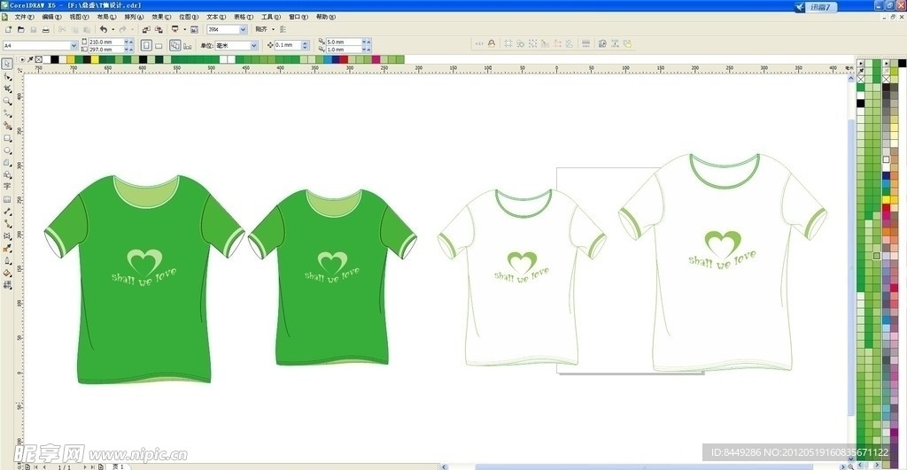
Task: Set page orientation to Landscape
Action: pyautogui.click(x=159, y=45)
